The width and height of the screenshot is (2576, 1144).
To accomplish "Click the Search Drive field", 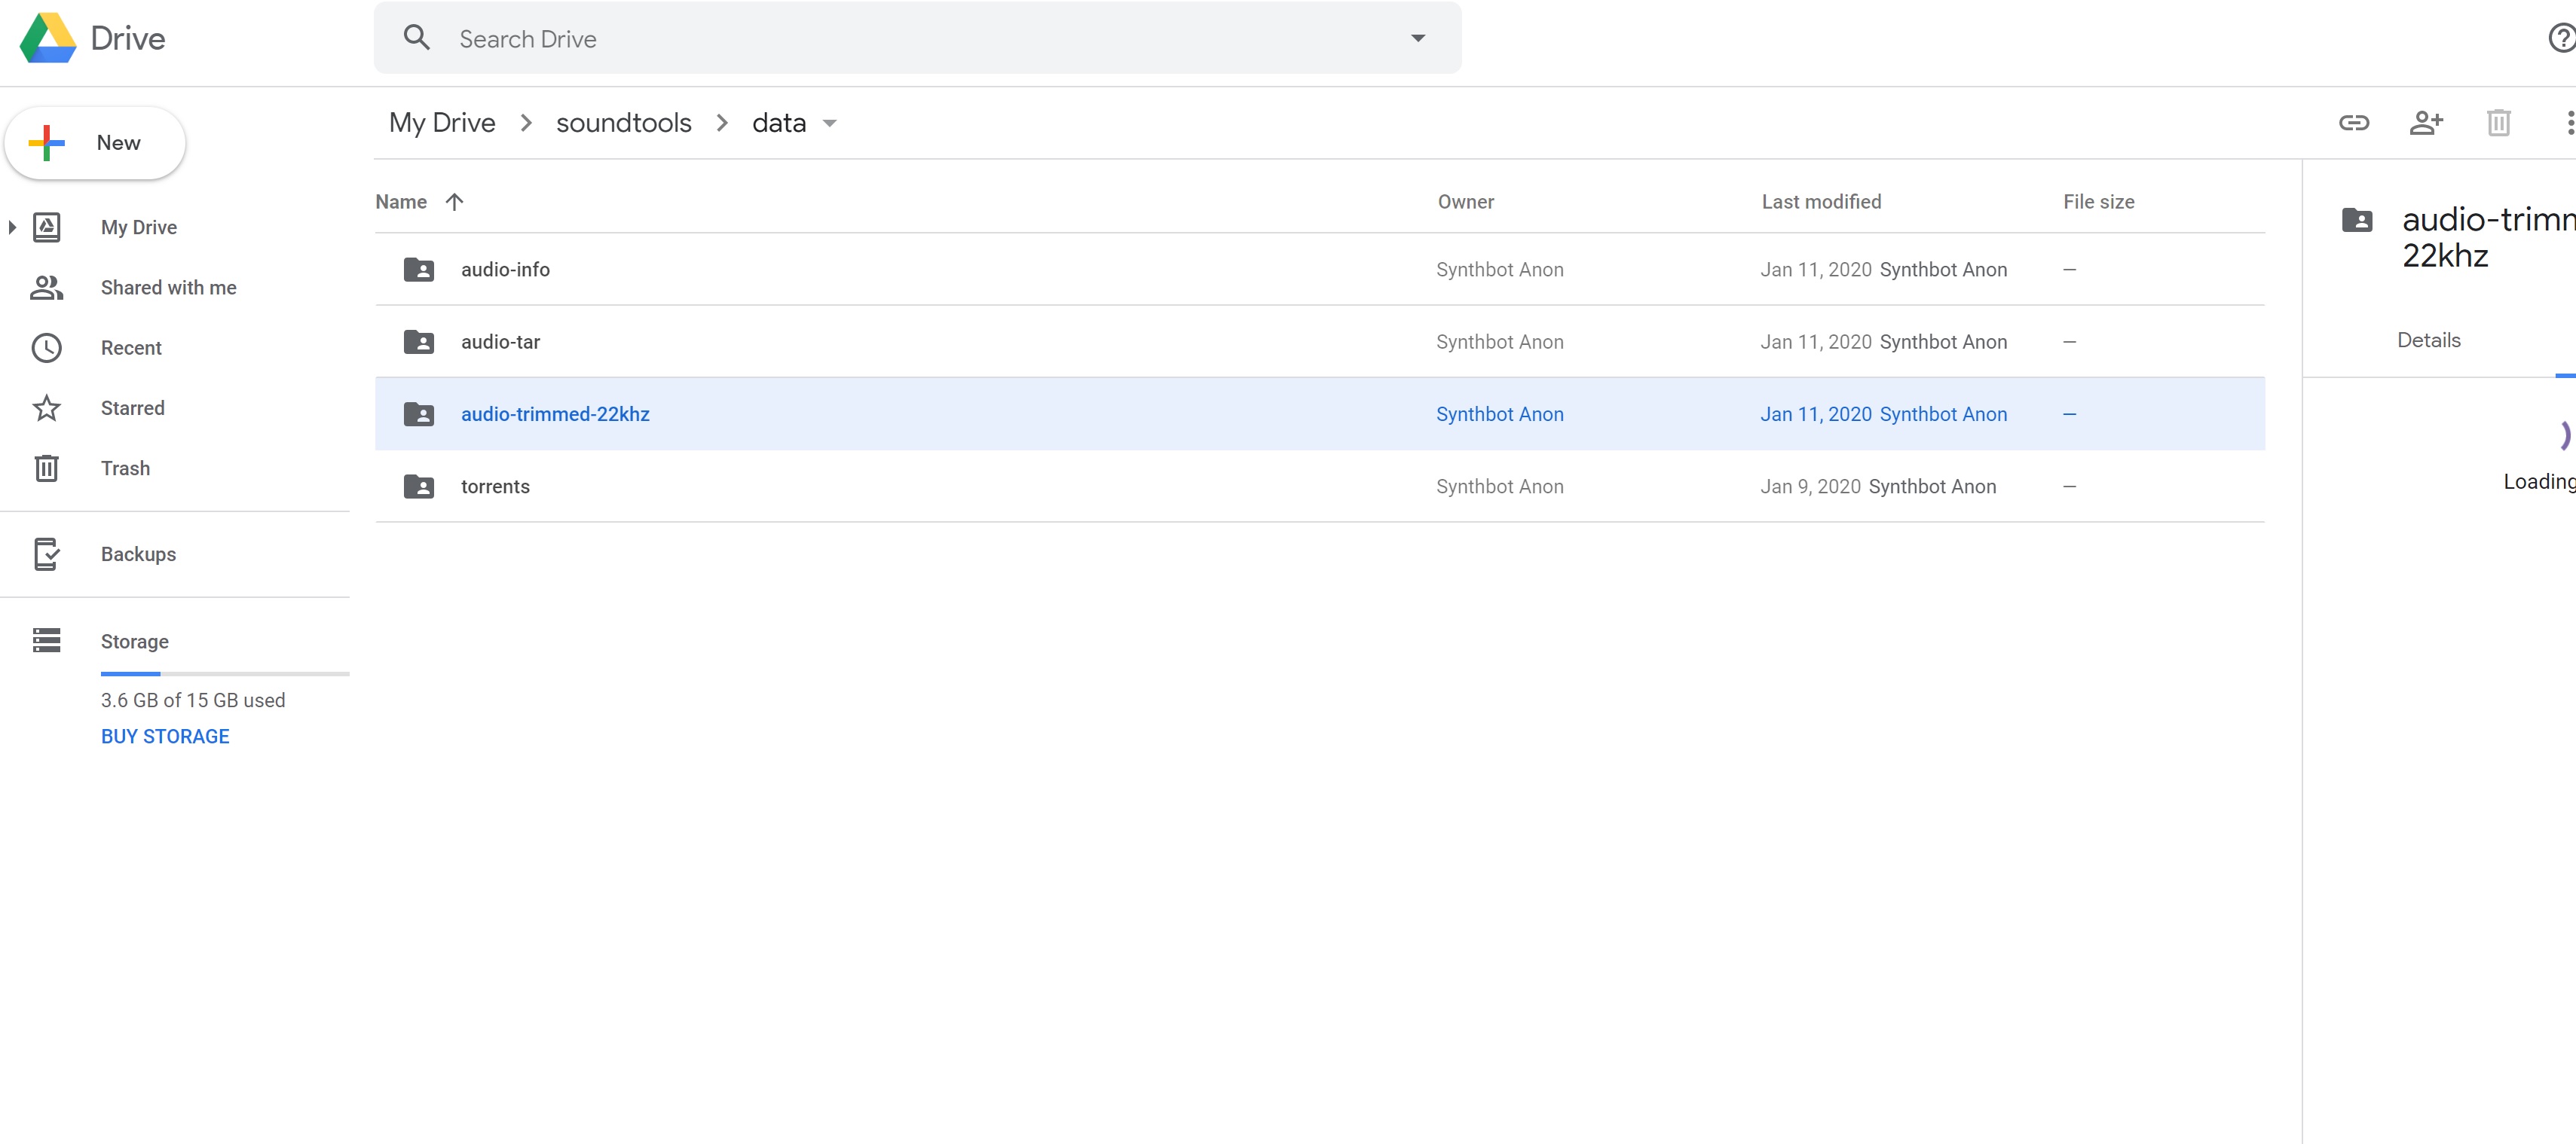I will [900, 39].
